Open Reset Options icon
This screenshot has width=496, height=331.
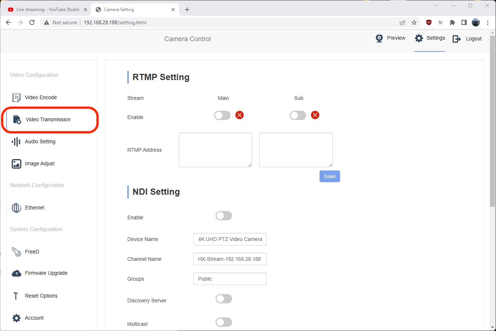pyautogui.click(x=16, y=296)
